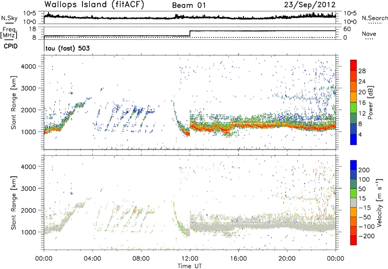Select Slant Range axis title of Power panel
This screenshot has width=388, height=269.
point(14,102)
